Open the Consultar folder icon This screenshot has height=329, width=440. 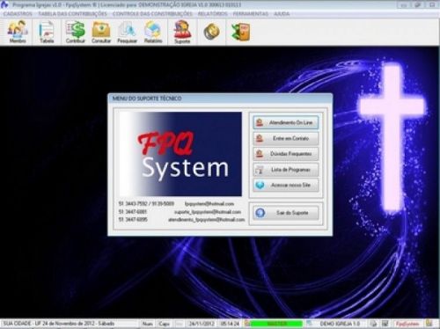[101, 32]
